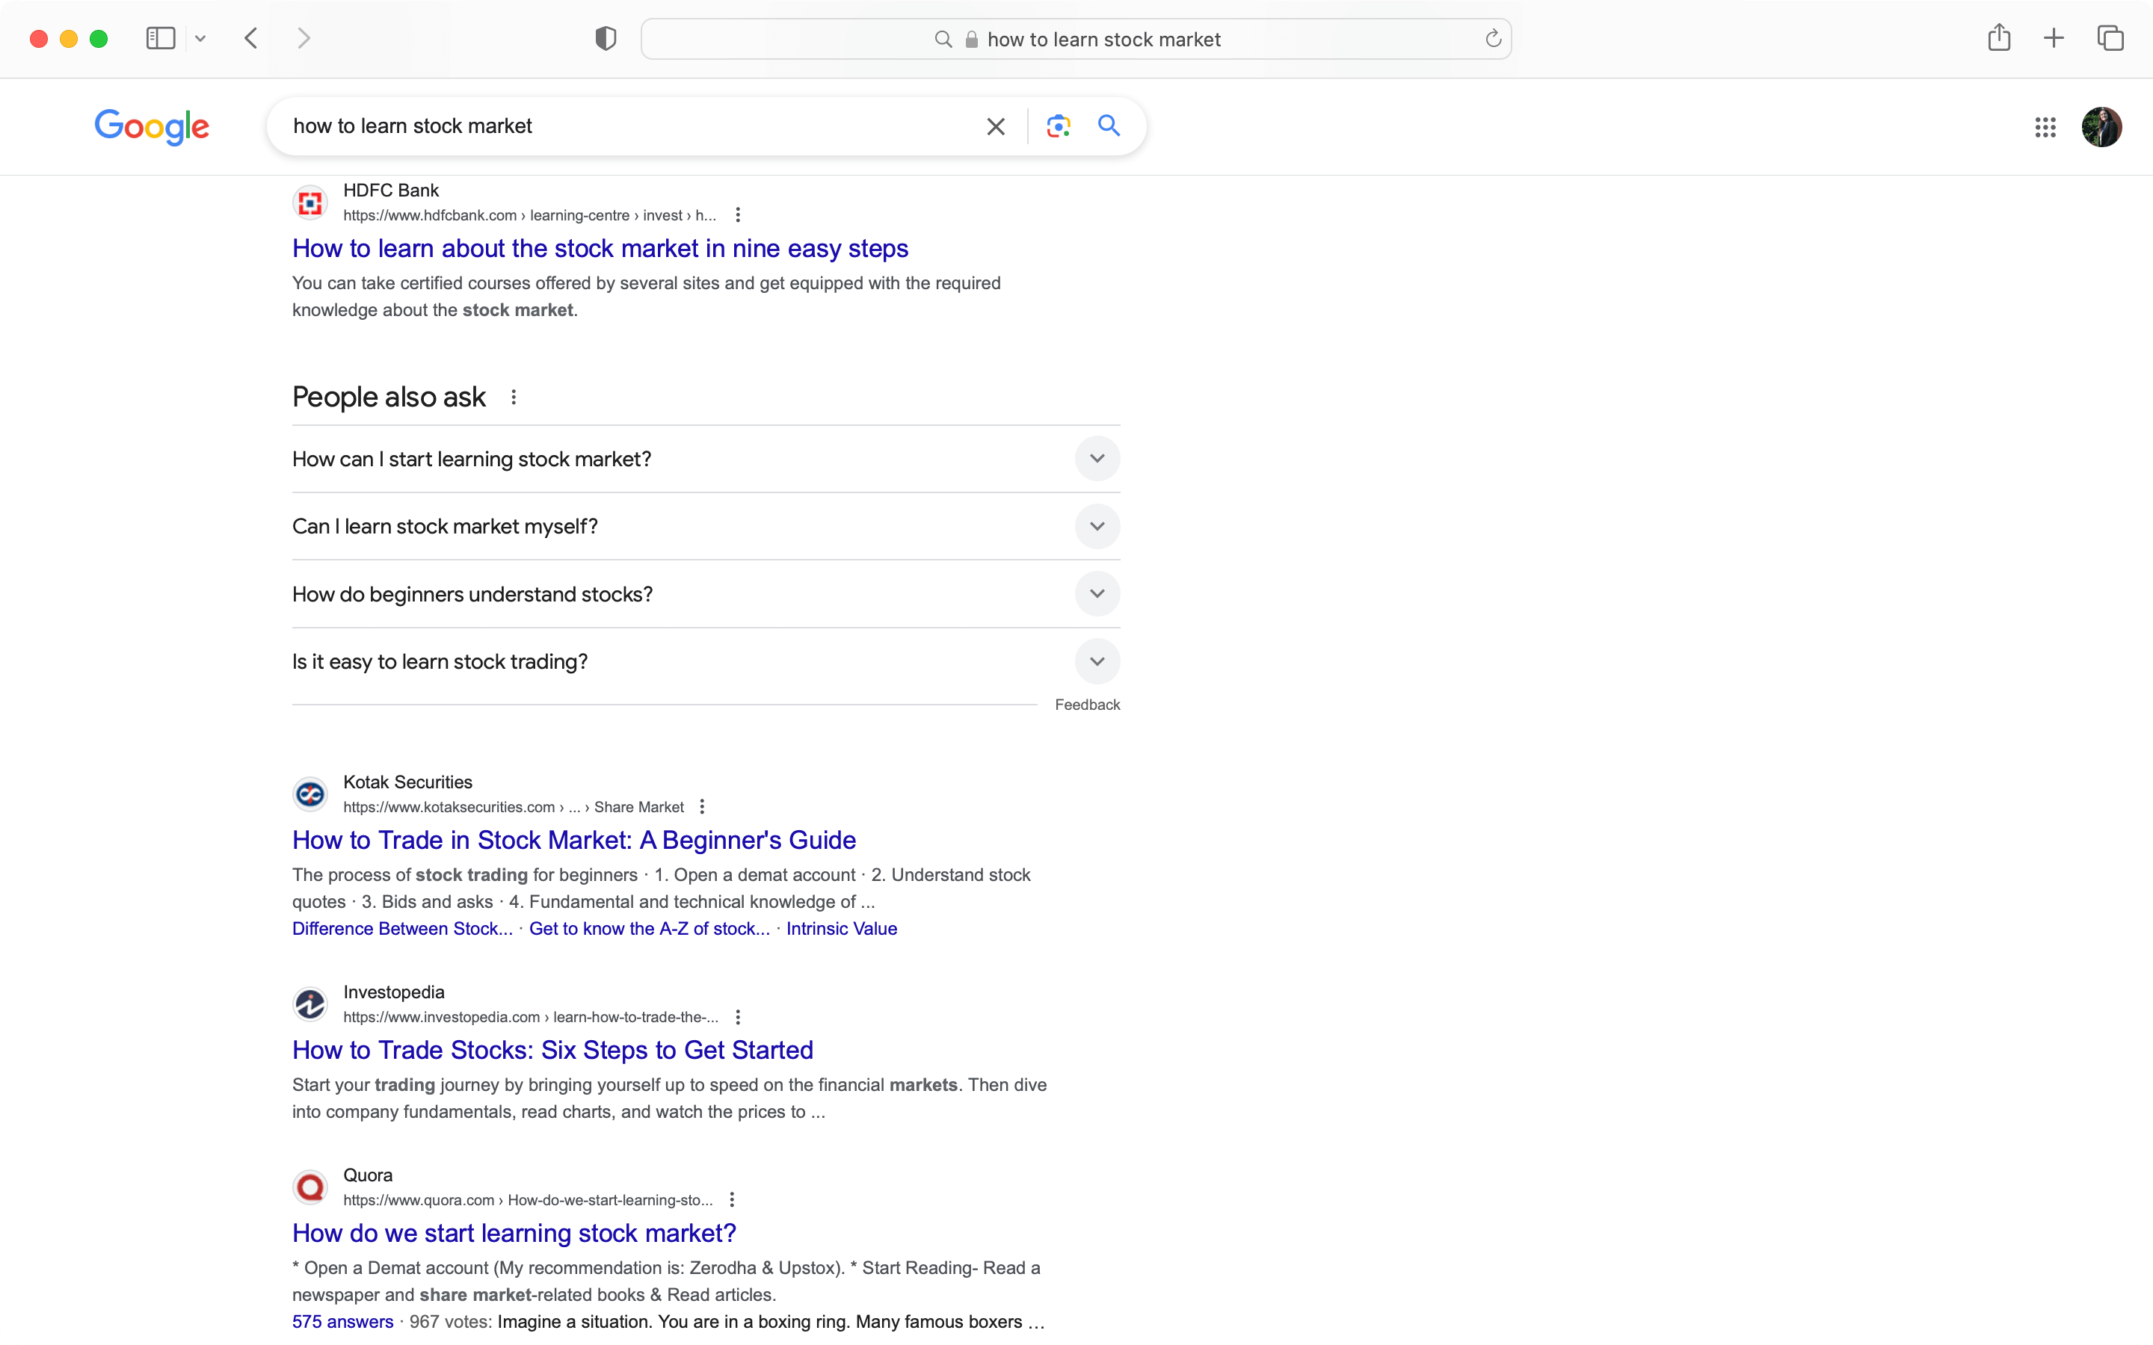The width and height of the screenshot is (2153, 1345).
Task: Open more options dots for Kotak Securities result
Action: click(x=702, y=807)
